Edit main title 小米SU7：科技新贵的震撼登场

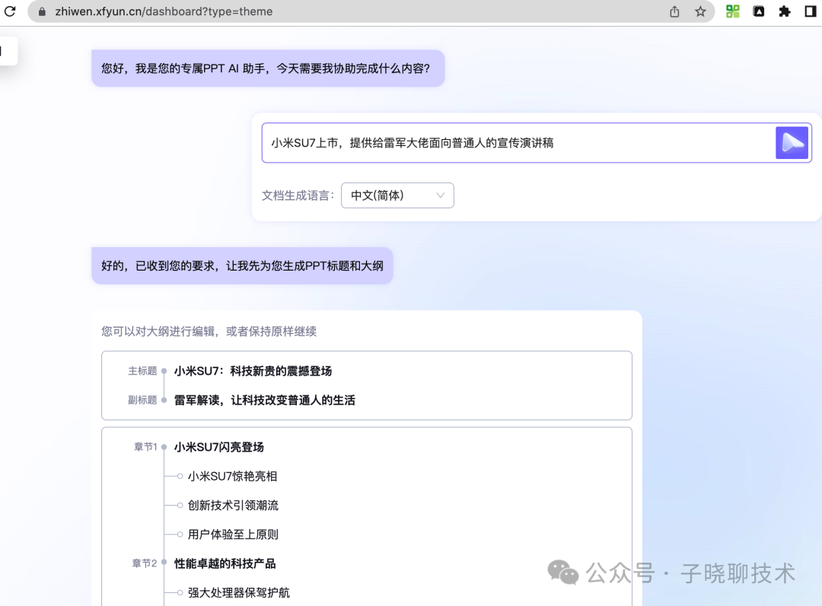(x=253, y=371)
